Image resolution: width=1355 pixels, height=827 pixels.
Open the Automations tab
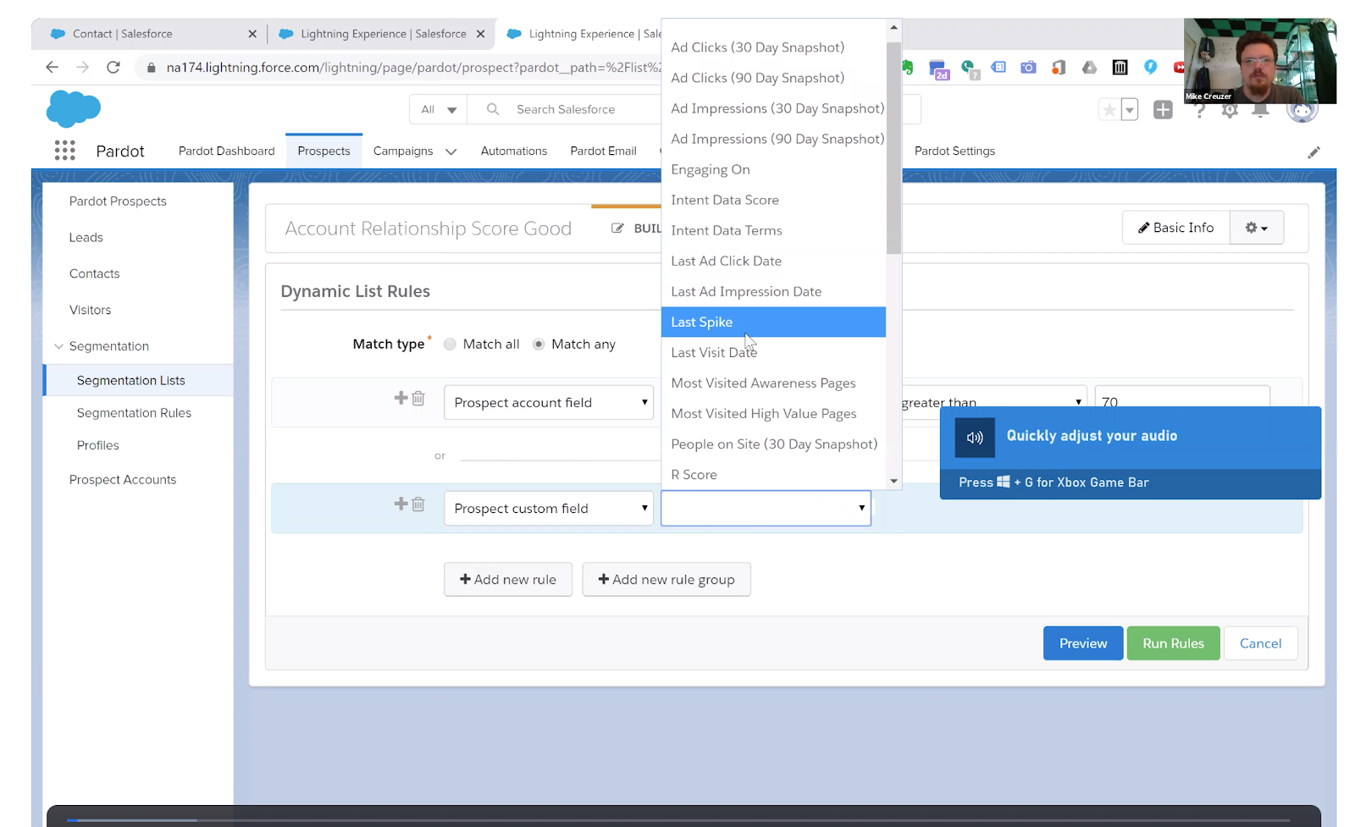pos(514,151)
